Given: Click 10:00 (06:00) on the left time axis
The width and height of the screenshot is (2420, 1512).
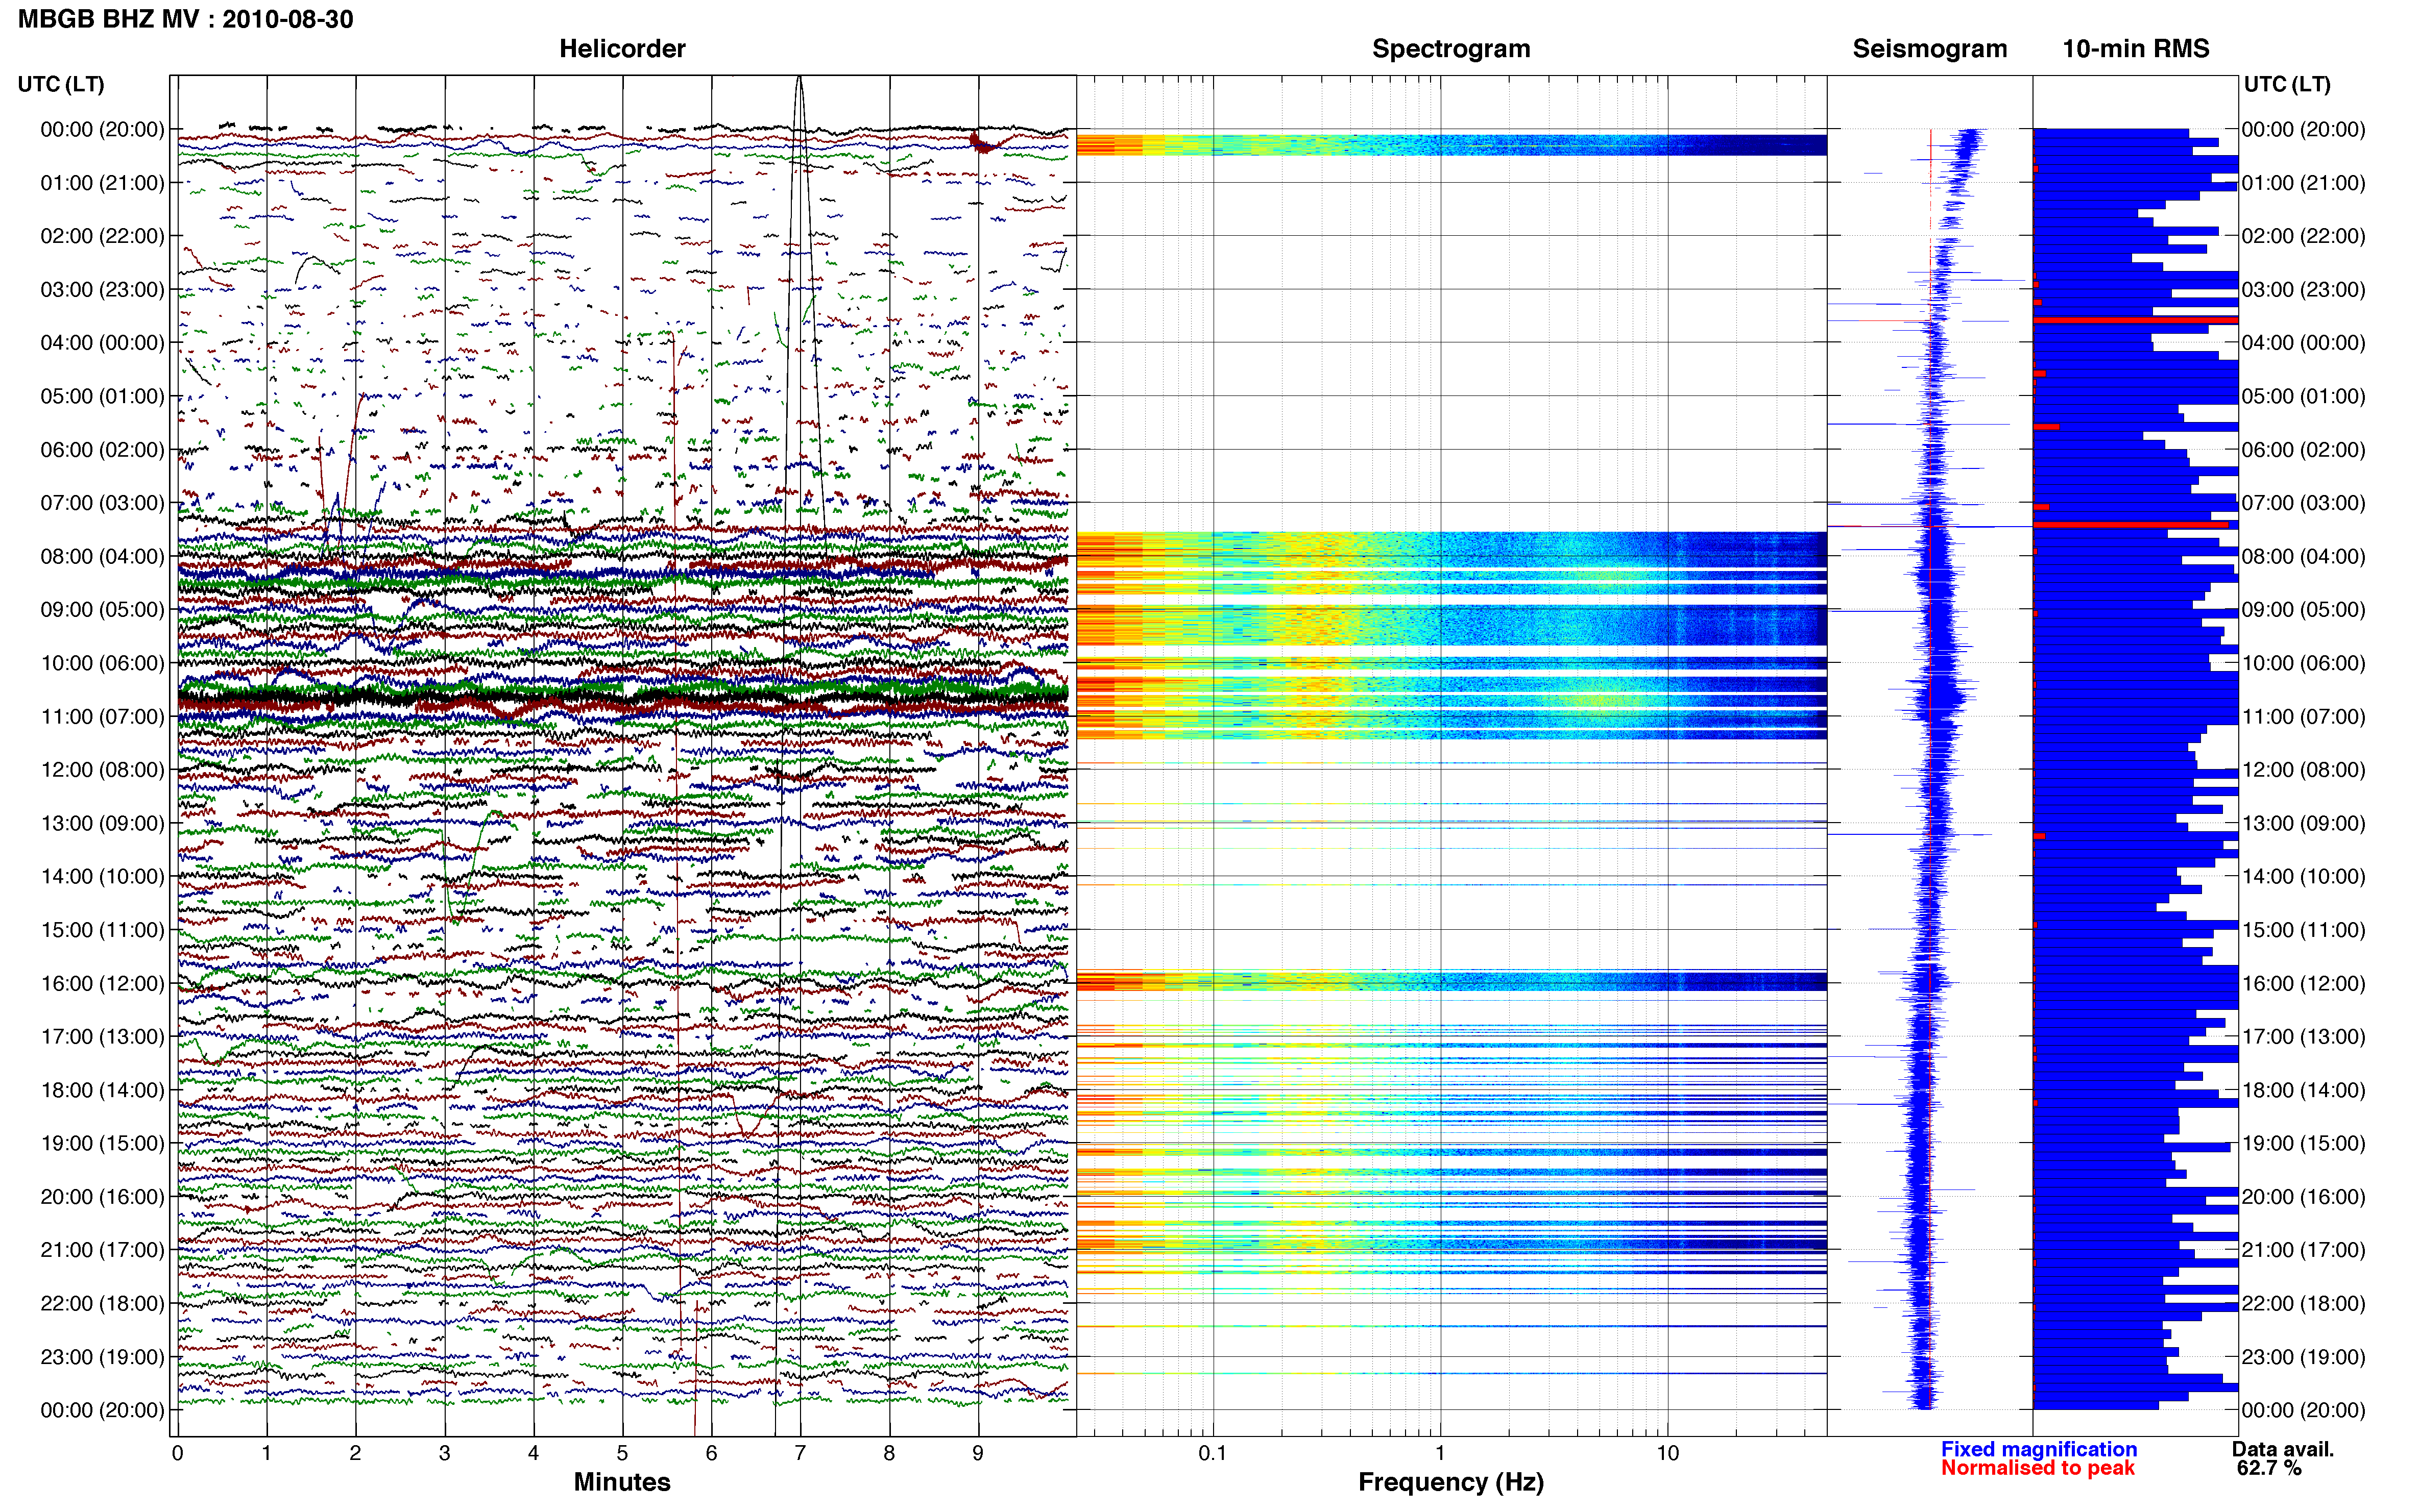Looking at the screenshot, I should click(x=102, y=663).
